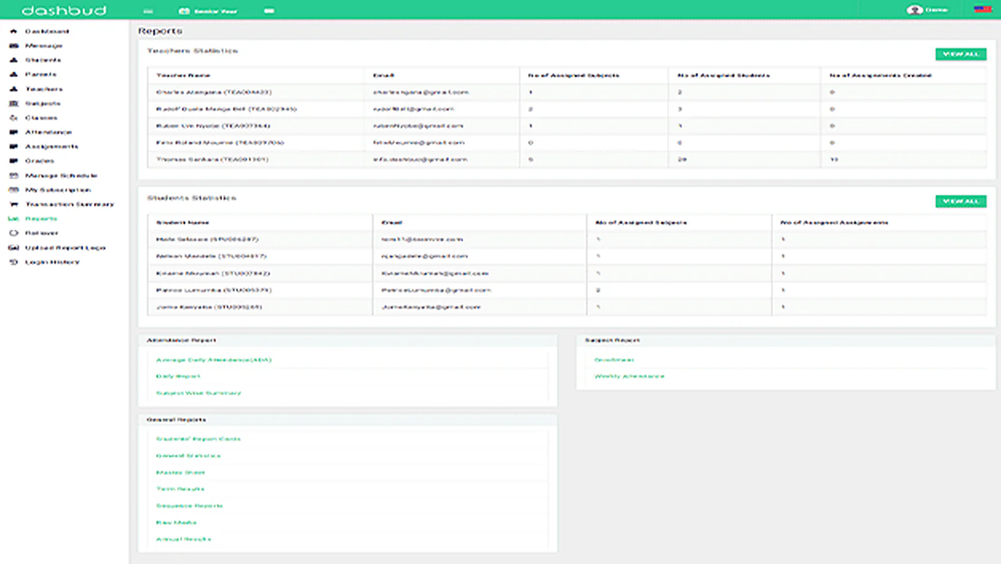
Task: Open the Dashboard home icon in sidebar
Action: click(14, 31)
